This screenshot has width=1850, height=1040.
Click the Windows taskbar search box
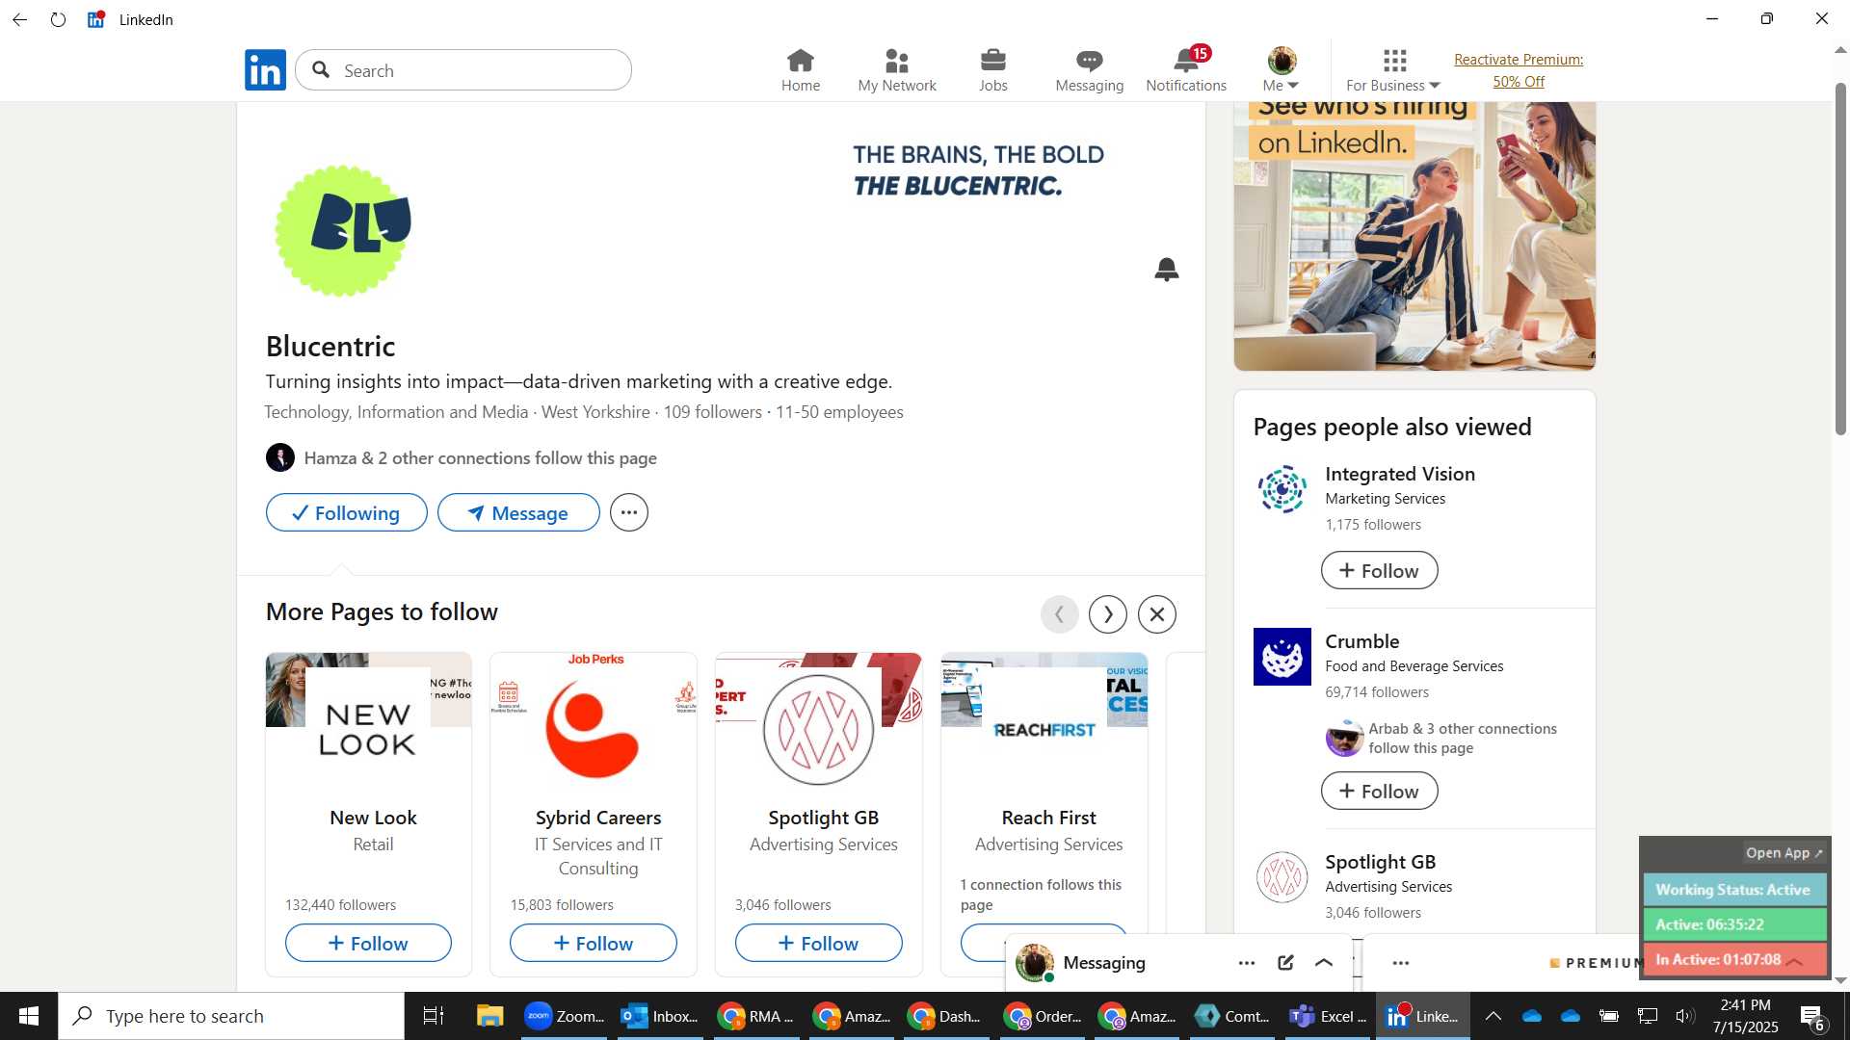pos(231,1016)
